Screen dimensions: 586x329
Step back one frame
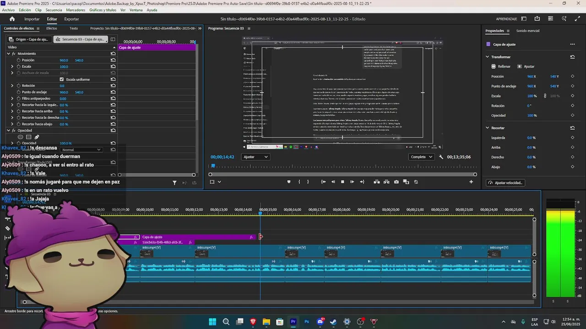click(333, 182)
